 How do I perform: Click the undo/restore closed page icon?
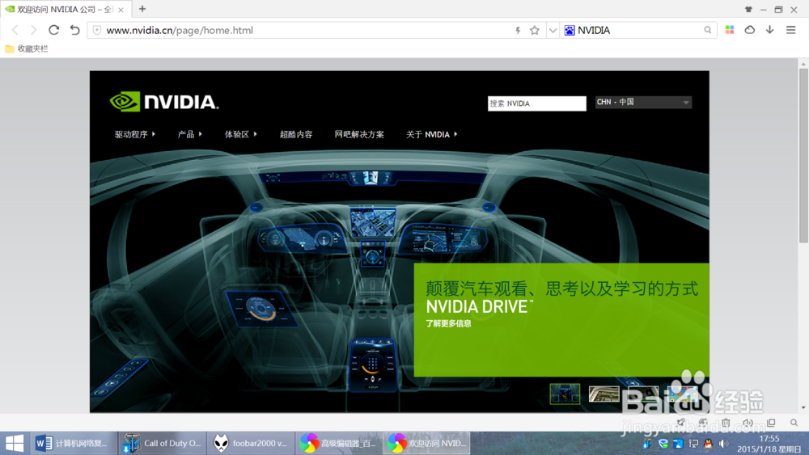pyautogui.click(x=74, y=30)
